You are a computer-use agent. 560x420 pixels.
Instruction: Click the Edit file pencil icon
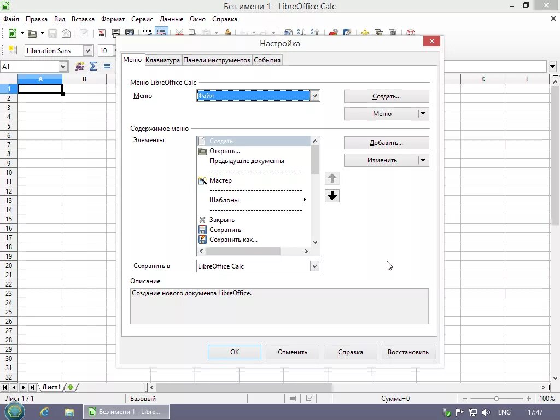click(84, 33)
